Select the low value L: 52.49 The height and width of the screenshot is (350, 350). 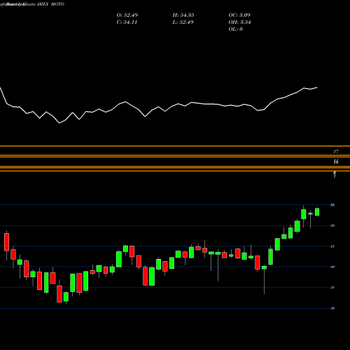183,22
